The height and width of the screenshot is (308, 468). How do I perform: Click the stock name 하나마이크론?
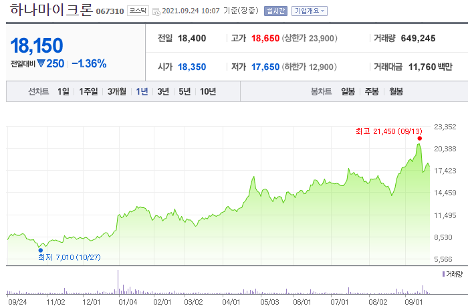point(51,10)
